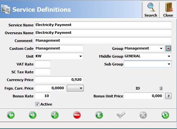The width and height of the screenshot is (177, 129).
Task: Toggle the Active checkbox
Action: click(37, 104)
